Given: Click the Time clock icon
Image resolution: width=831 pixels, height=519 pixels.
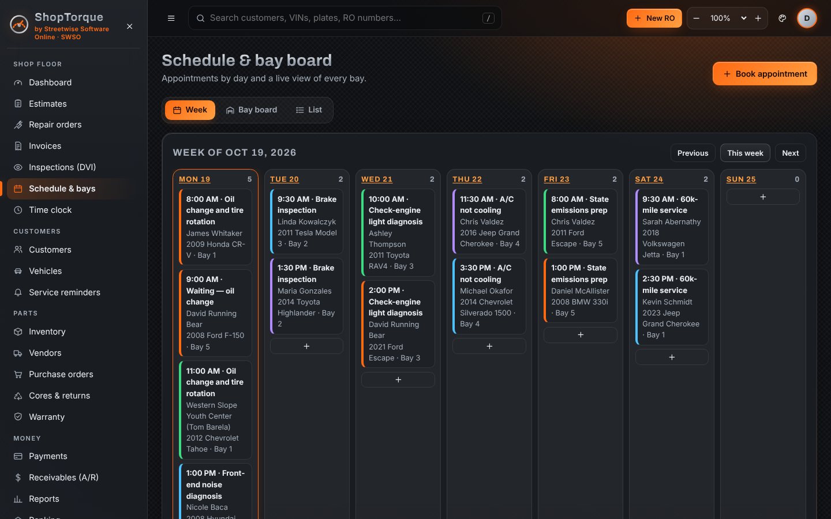Looking at the screenshot, I should pos(18,210).
